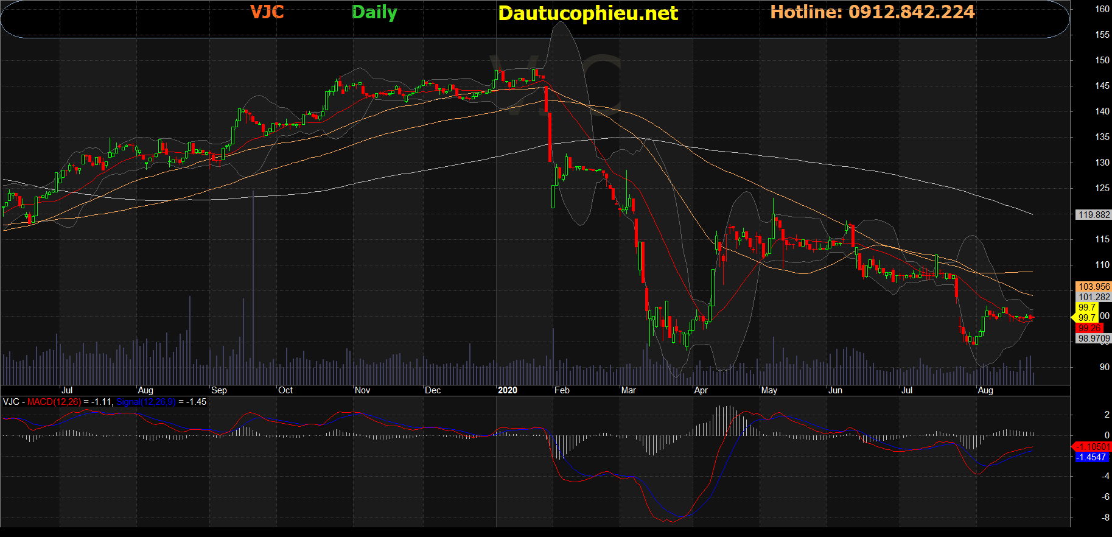This screenshot has width=1112, height=537.
Task: Open the Dautucophieu.net website link
Action: point(587,13)
